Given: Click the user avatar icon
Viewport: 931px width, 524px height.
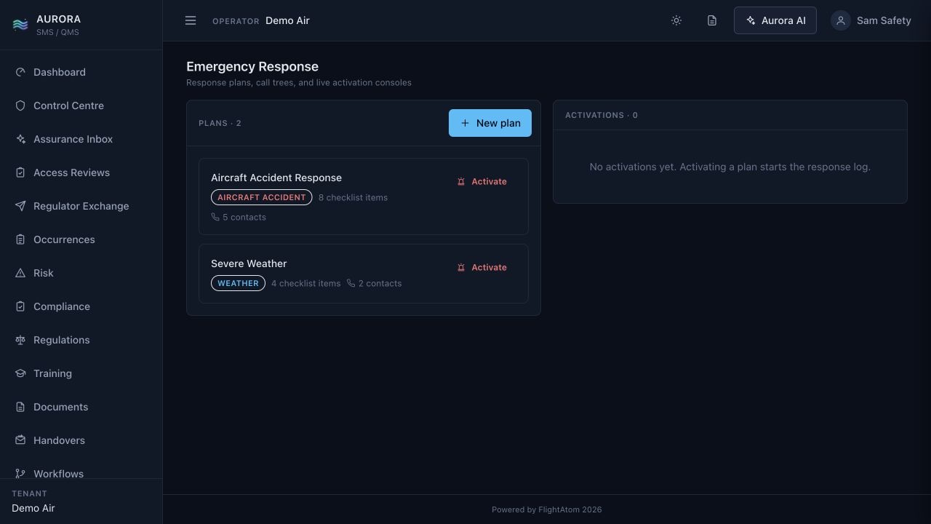Looking at the screenshot, I should click(841, 20).
